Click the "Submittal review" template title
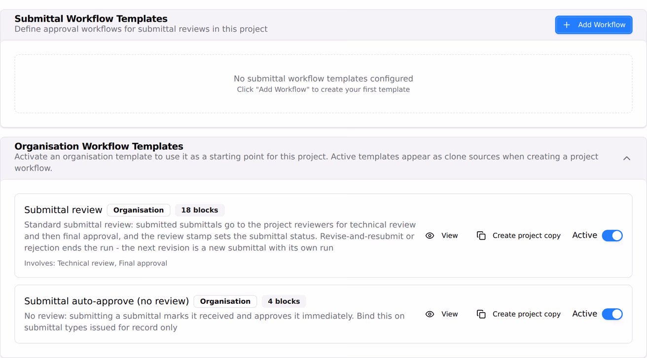The width and height of the screenshot is (647, 358). click(x=63, y=210)
